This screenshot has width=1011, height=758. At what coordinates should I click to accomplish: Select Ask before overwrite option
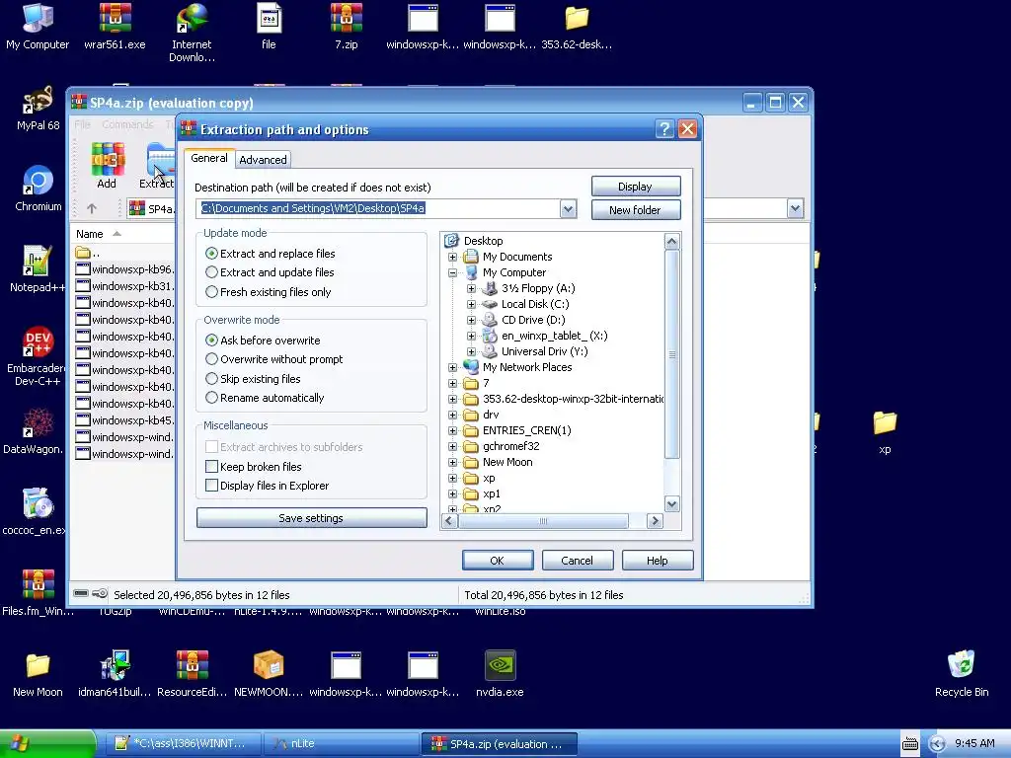(x=211, y=340)
